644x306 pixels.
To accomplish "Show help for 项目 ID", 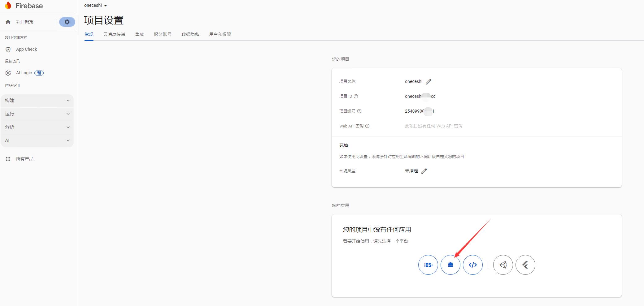I will click(356, 96).
